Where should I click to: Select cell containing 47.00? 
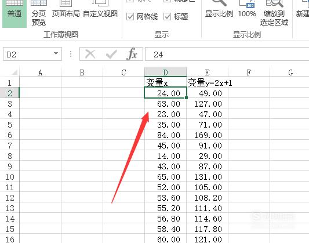pos(208,114)
